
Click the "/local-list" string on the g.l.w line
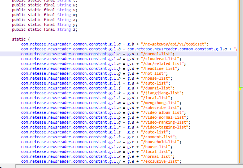pos(156,152)
